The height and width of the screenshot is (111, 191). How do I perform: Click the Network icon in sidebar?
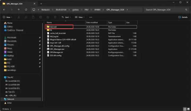pyautogui.click(x=5, y=99)
